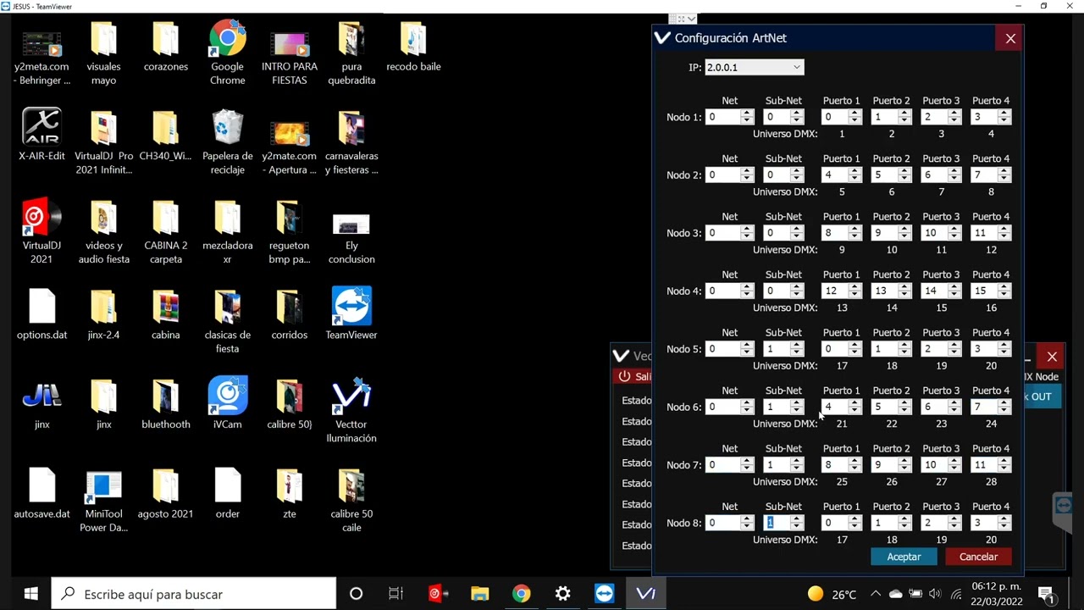Select the regueton bmp folder icon
The image size is (1084, 610).
coord(290,231)
